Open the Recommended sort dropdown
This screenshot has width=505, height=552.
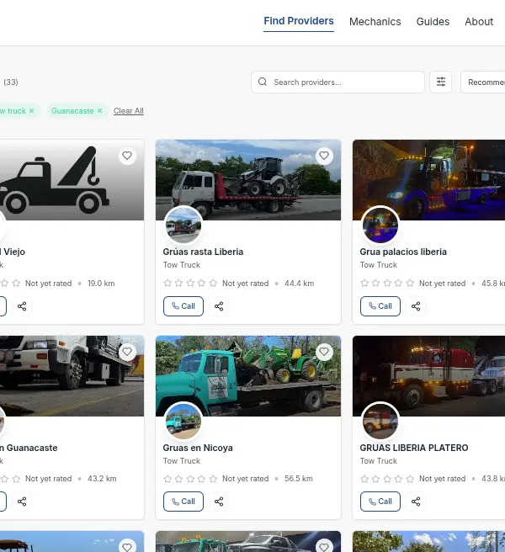483,82
